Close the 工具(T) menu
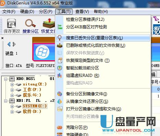160x136 pixels. 64,12
